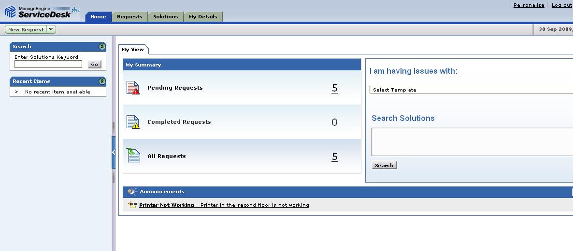The image size is (573, 251).
Task: Click the Go button in Search panel
Action: 95,65
